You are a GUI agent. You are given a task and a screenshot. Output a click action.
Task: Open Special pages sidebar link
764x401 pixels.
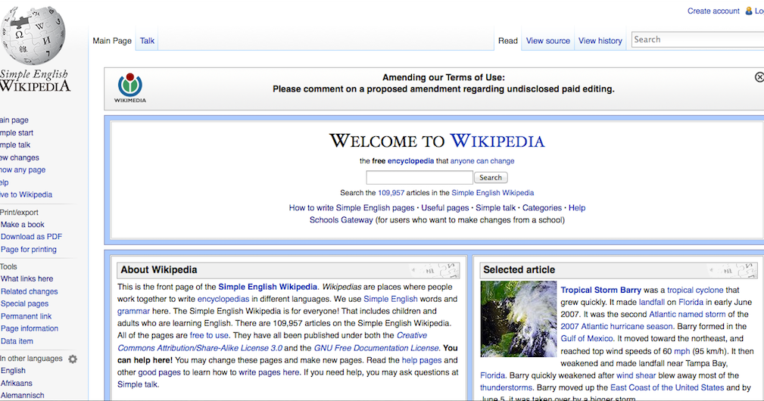(x=24, y=303)
